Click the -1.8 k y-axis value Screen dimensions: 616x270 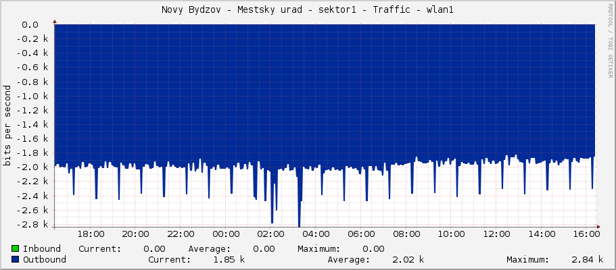(x=33, y=153)
